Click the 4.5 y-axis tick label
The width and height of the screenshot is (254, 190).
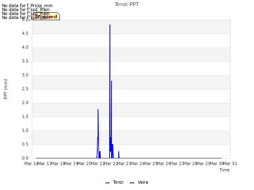(25, 33)
